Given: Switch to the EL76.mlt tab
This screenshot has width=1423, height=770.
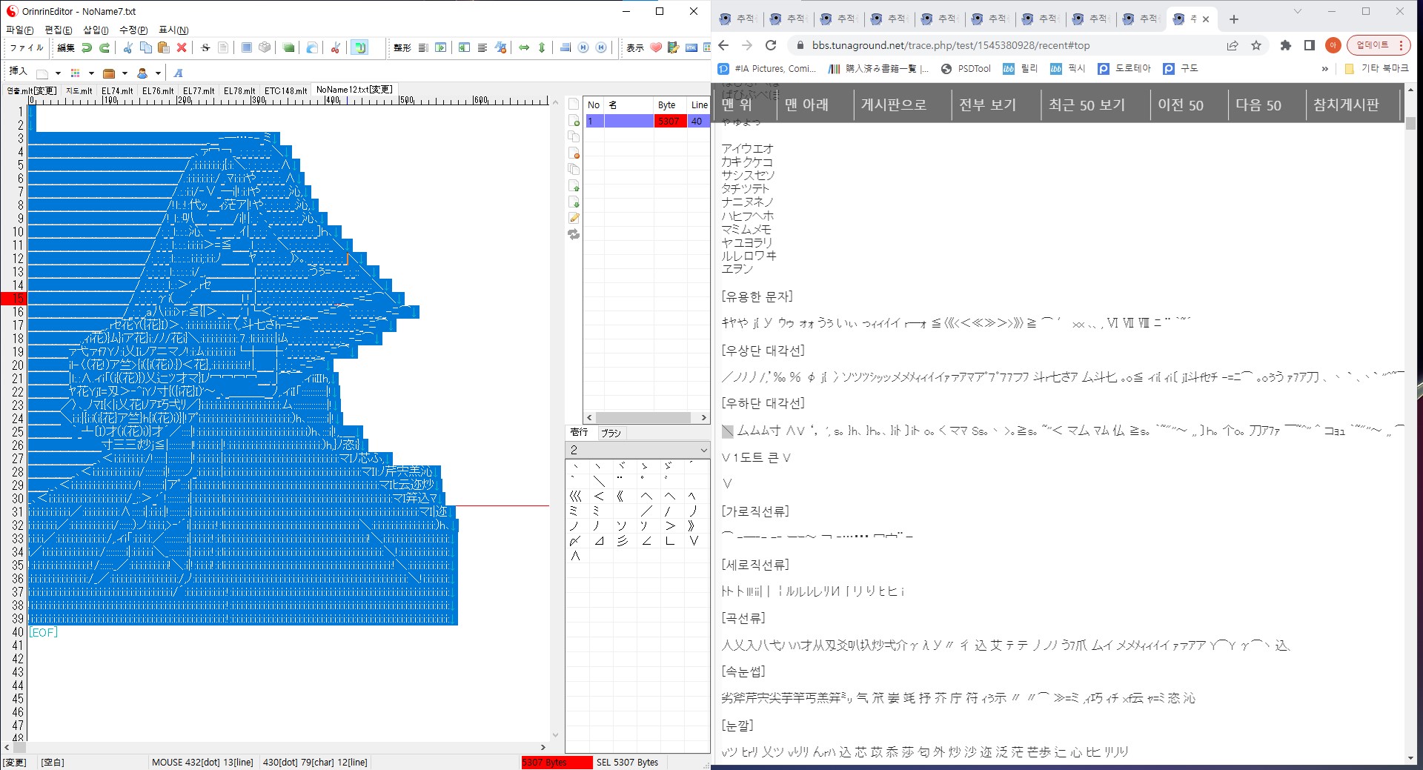Looking at the screenshot, I should click(x=158, y=91).
